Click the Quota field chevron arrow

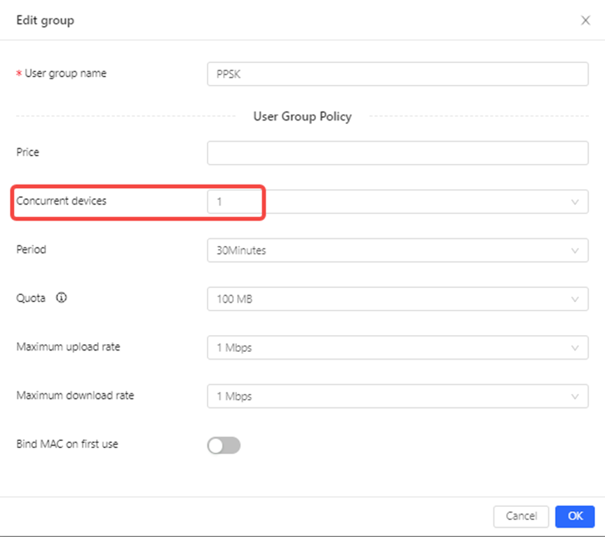click(575, 299)
